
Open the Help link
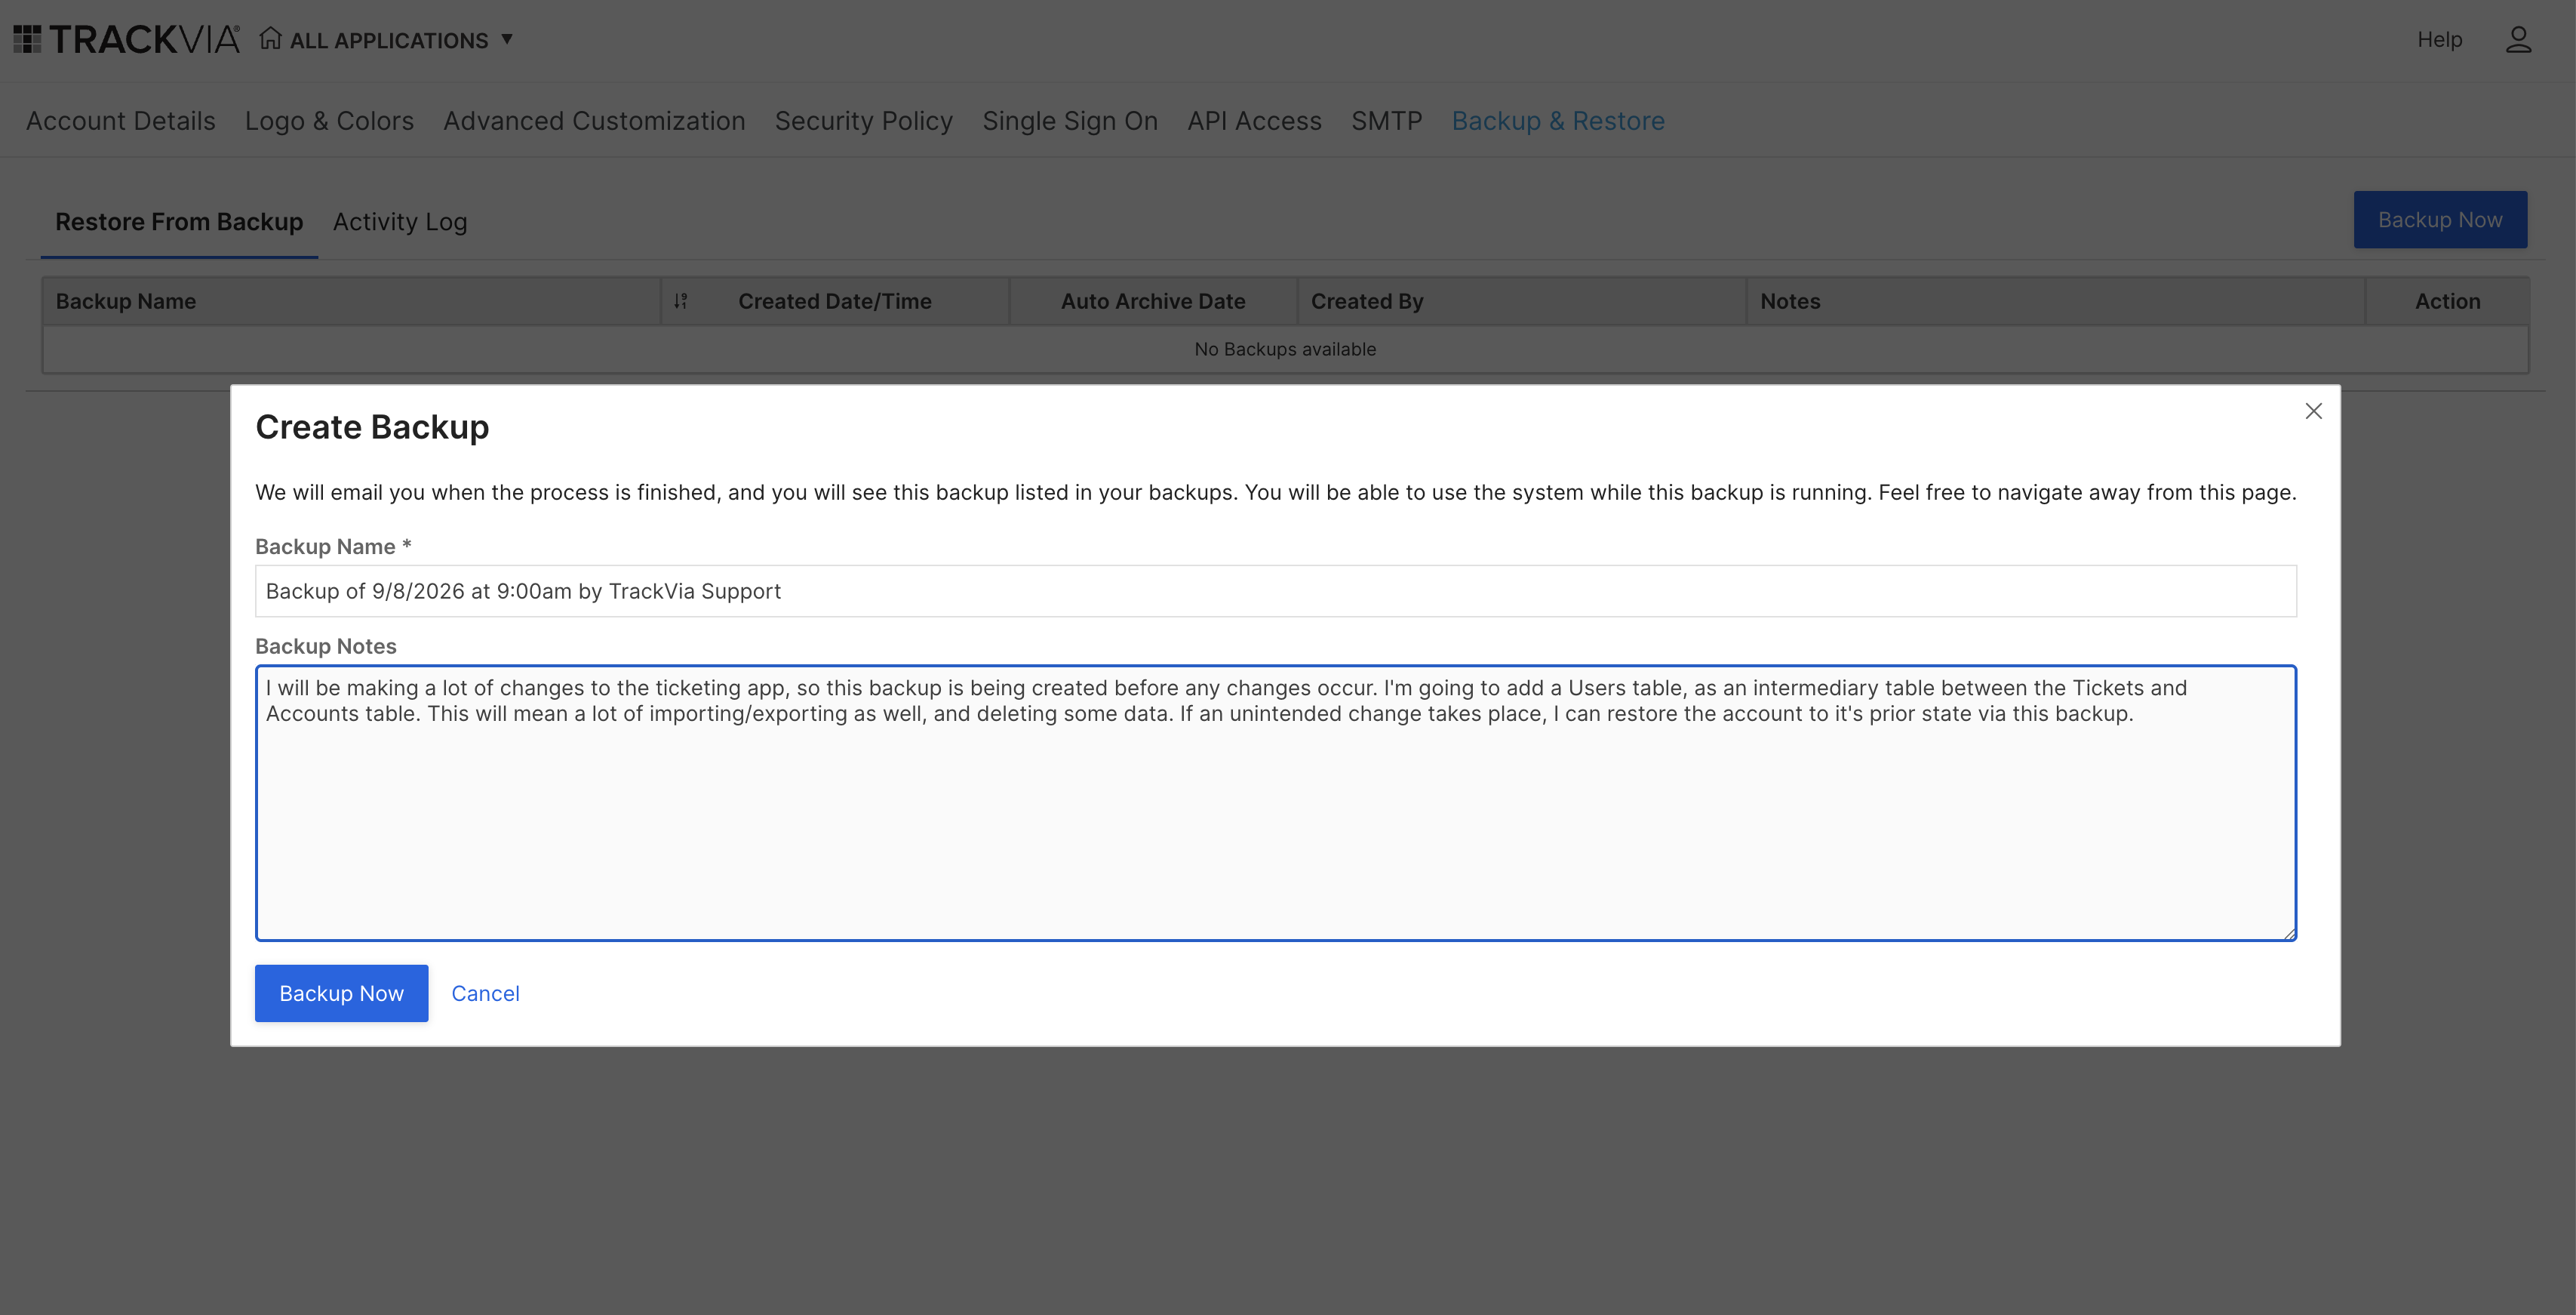coord(2439,39)
